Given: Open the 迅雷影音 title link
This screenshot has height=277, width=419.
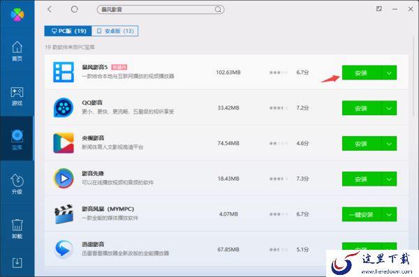Looking at the screenshot, I should 93,244.
